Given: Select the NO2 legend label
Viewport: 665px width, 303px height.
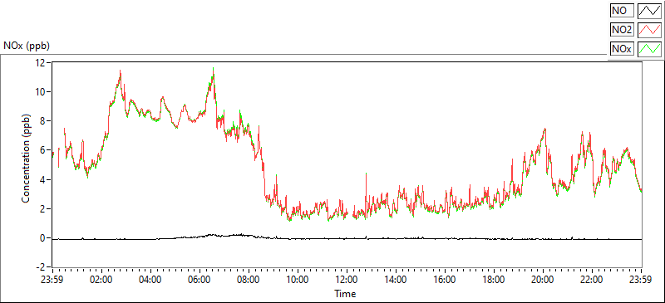Looking at the screenshot, I should click(x=622, y=30).
